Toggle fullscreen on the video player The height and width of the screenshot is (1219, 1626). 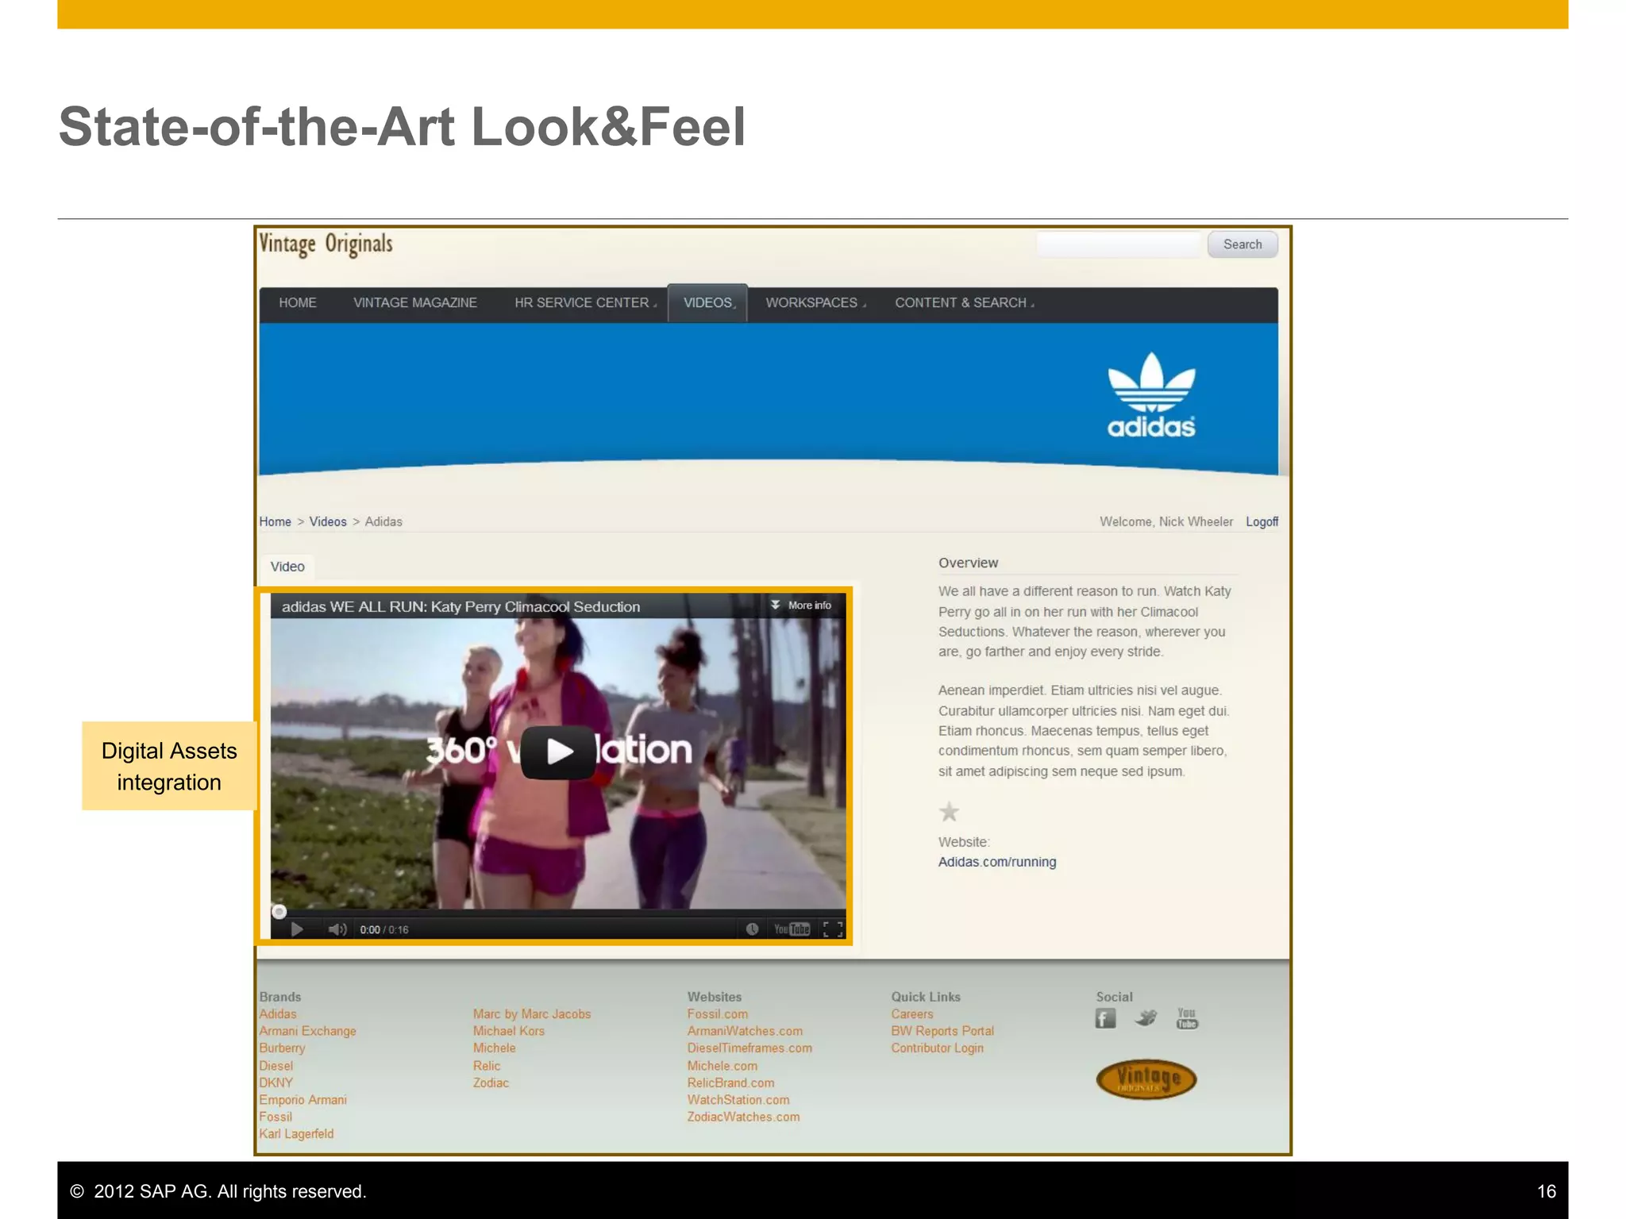coord(833,929)
